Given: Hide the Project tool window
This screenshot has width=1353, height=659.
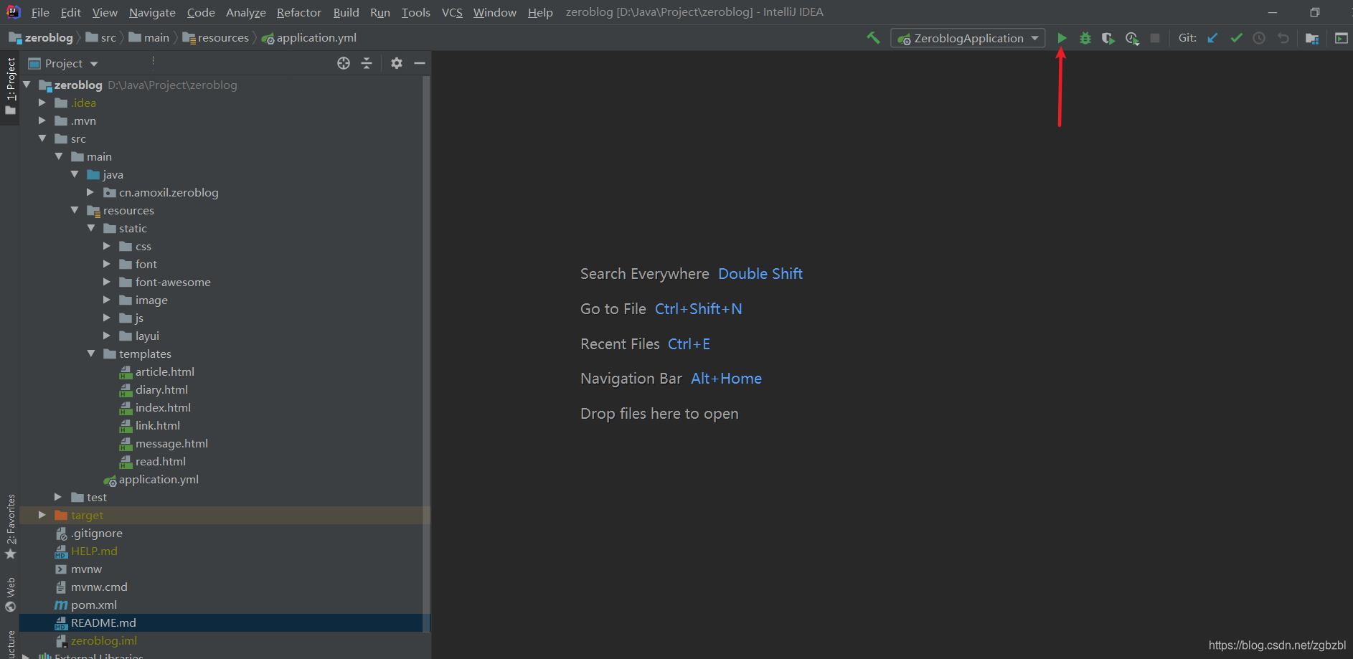Looking at the screenshot, I should [x=420, y=63].
